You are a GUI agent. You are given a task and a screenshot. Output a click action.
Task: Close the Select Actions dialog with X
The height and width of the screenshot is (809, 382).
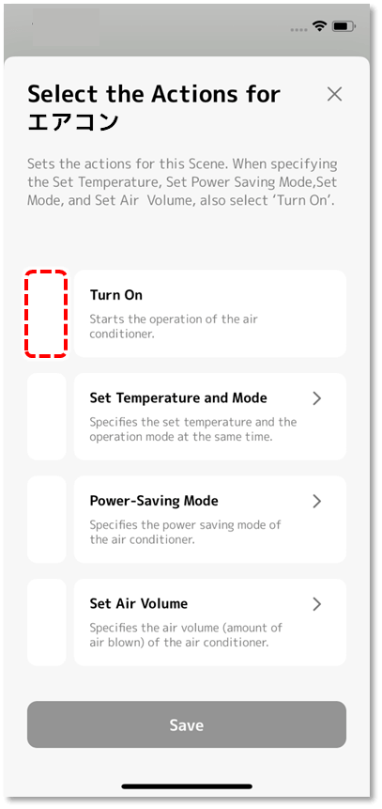pyautogui.click(x=334, y=94)
